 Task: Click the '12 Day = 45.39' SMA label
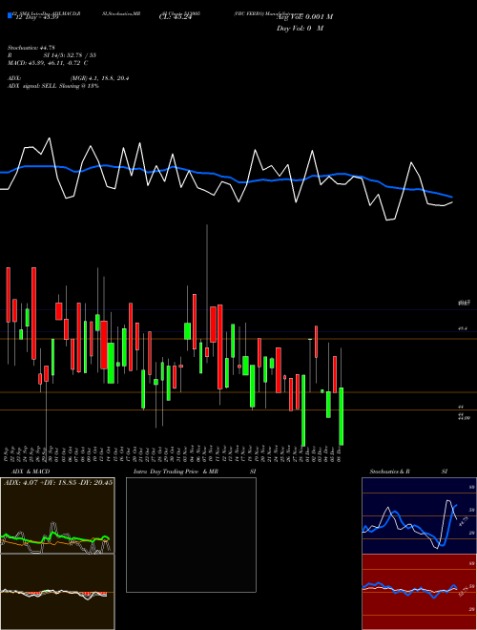[x=37, y=17]
